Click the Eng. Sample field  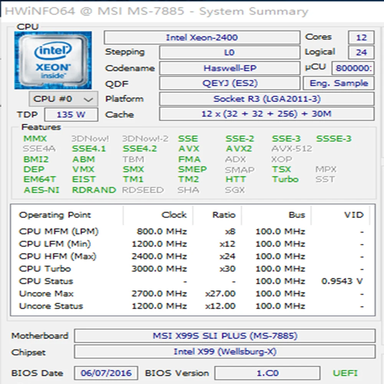[x=339, y=83]
